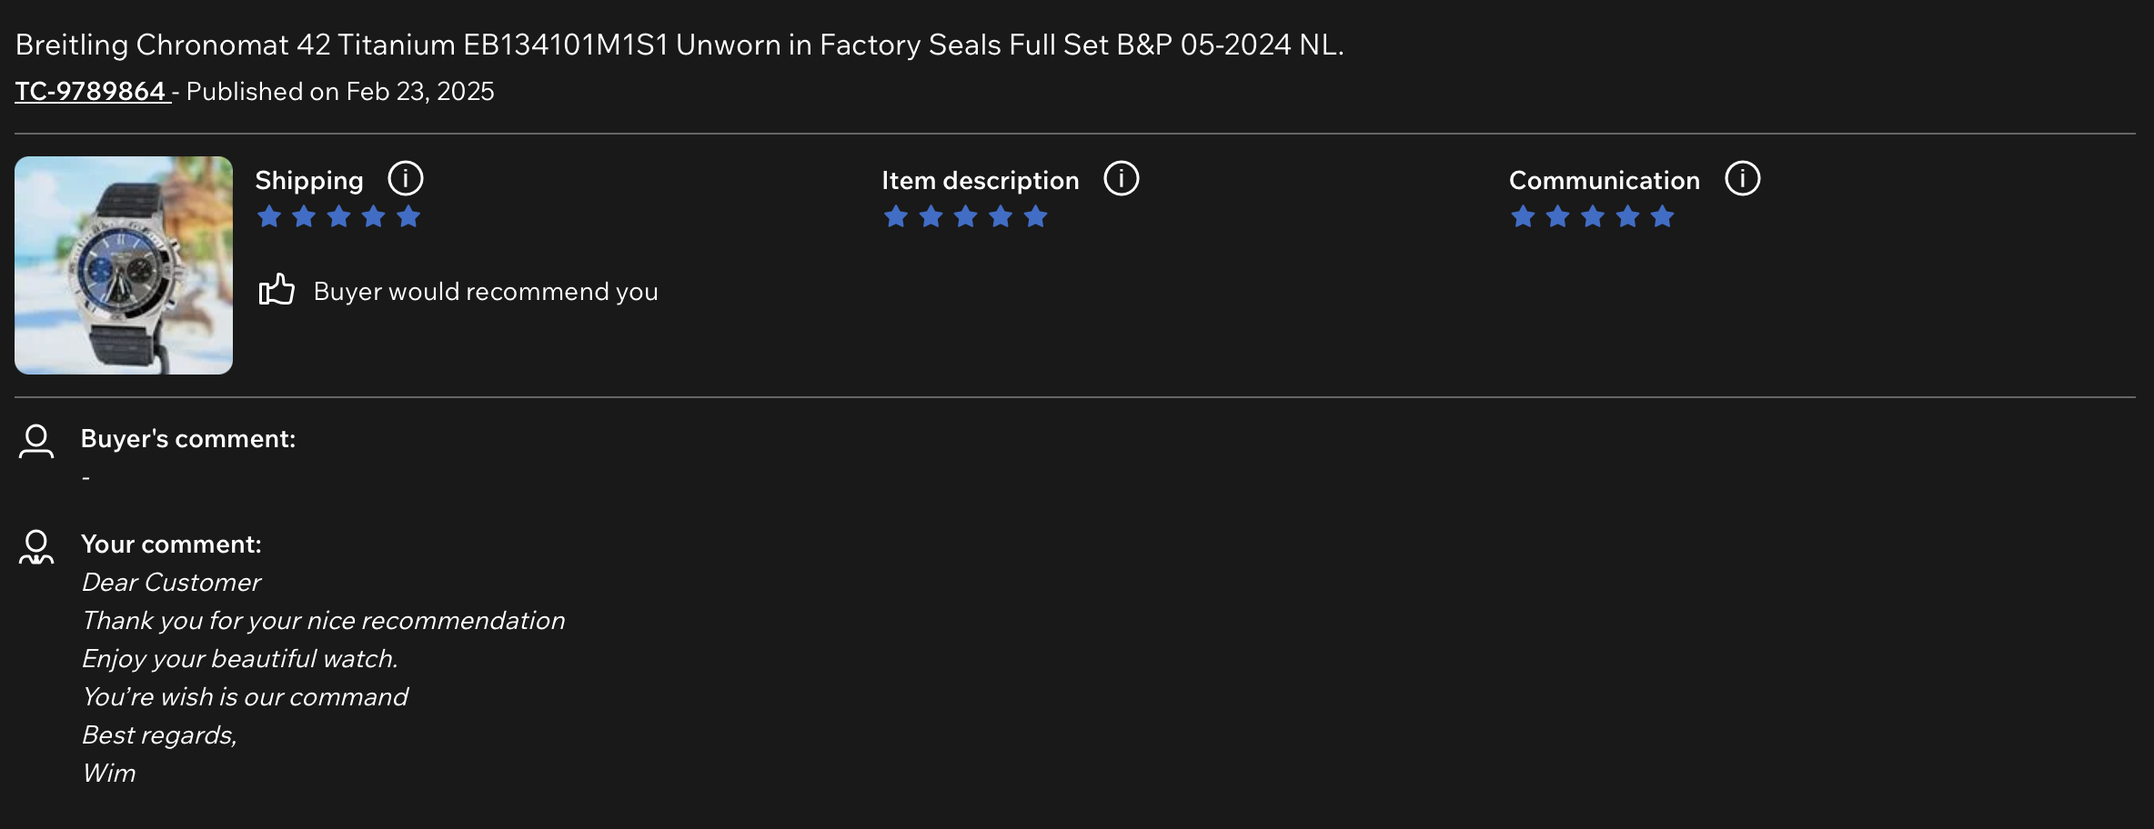Click the "Buyer would recommend you" text
Image resolution: width=2154 pixels, height=829 pixels.
click(x=486, y=292)
